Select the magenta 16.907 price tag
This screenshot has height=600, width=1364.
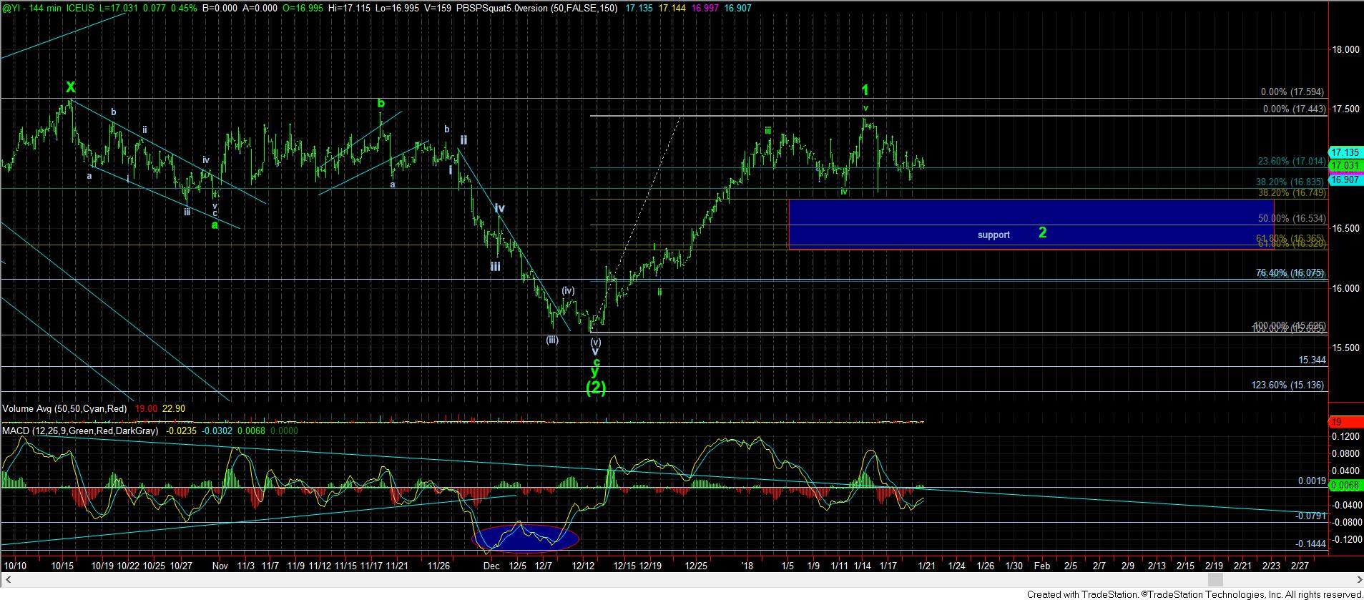coord(1344,179)
